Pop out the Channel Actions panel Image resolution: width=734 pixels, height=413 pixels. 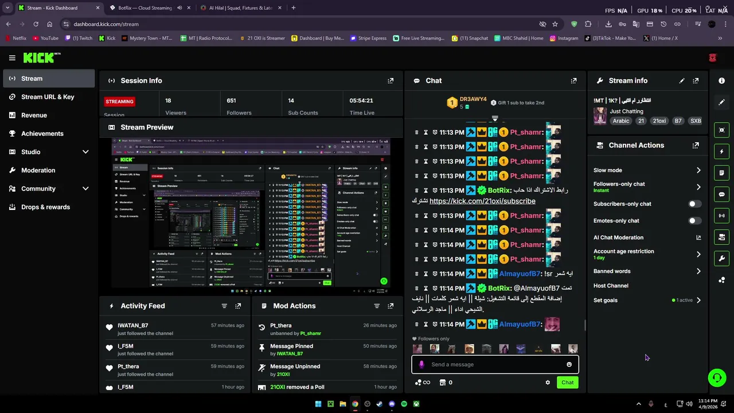coord(696,146)
